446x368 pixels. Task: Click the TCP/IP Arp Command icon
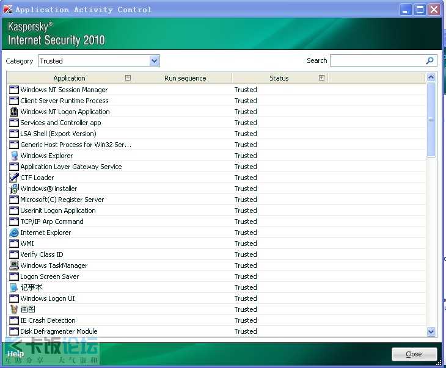click(14, 222)
